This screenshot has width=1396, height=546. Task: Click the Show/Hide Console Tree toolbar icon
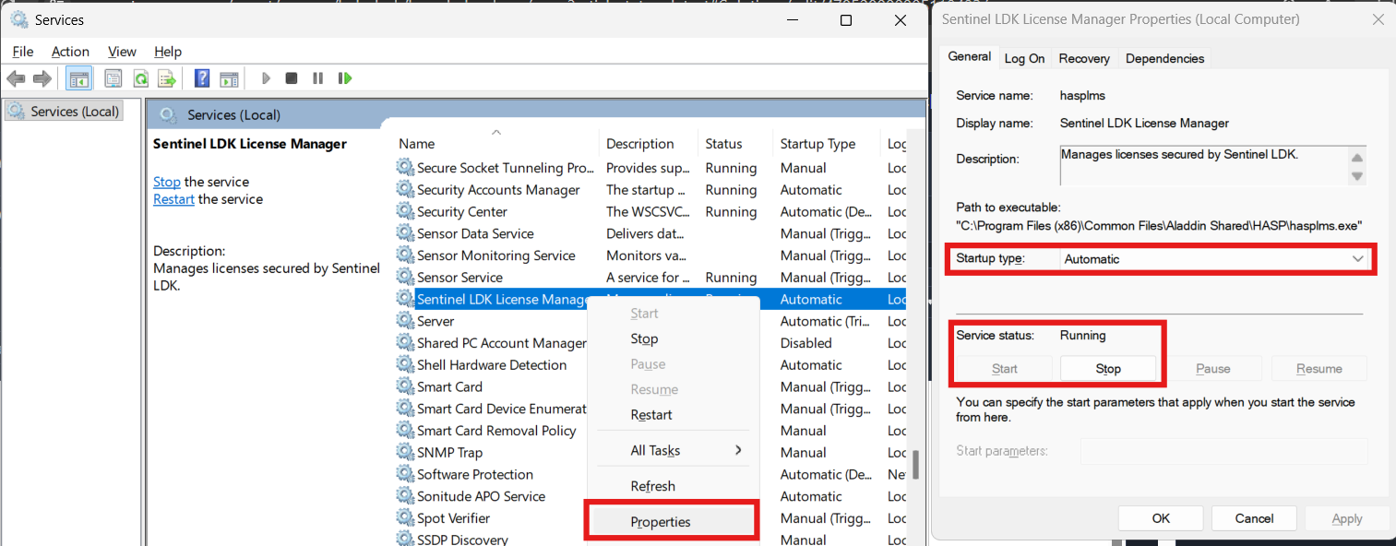tap(79, 78)
